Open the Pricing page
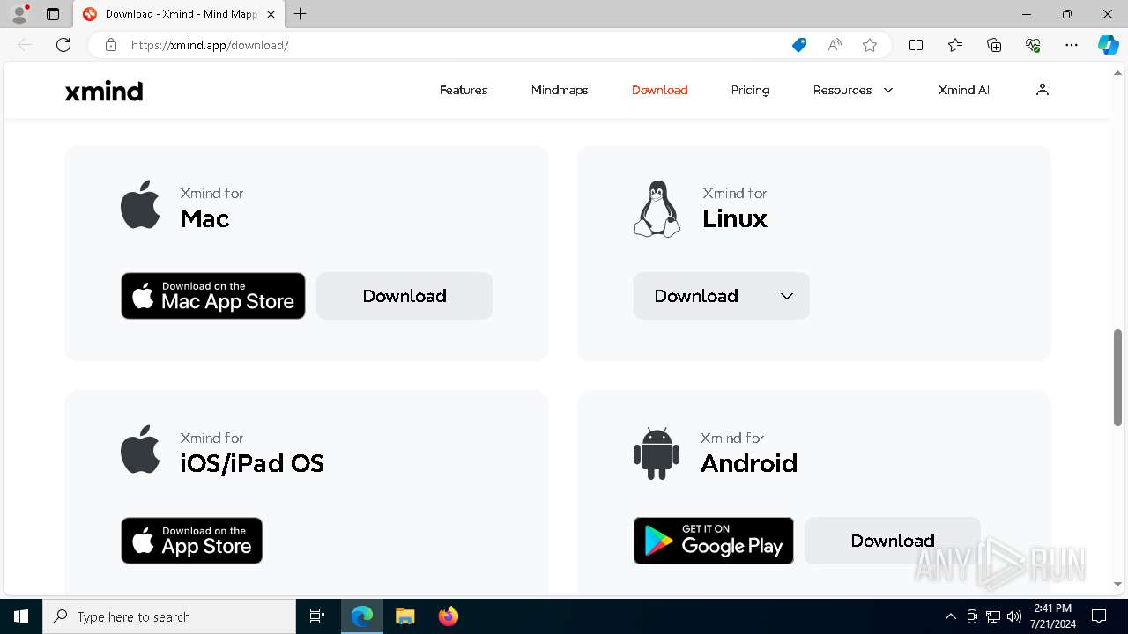 [x=751, y=90]
